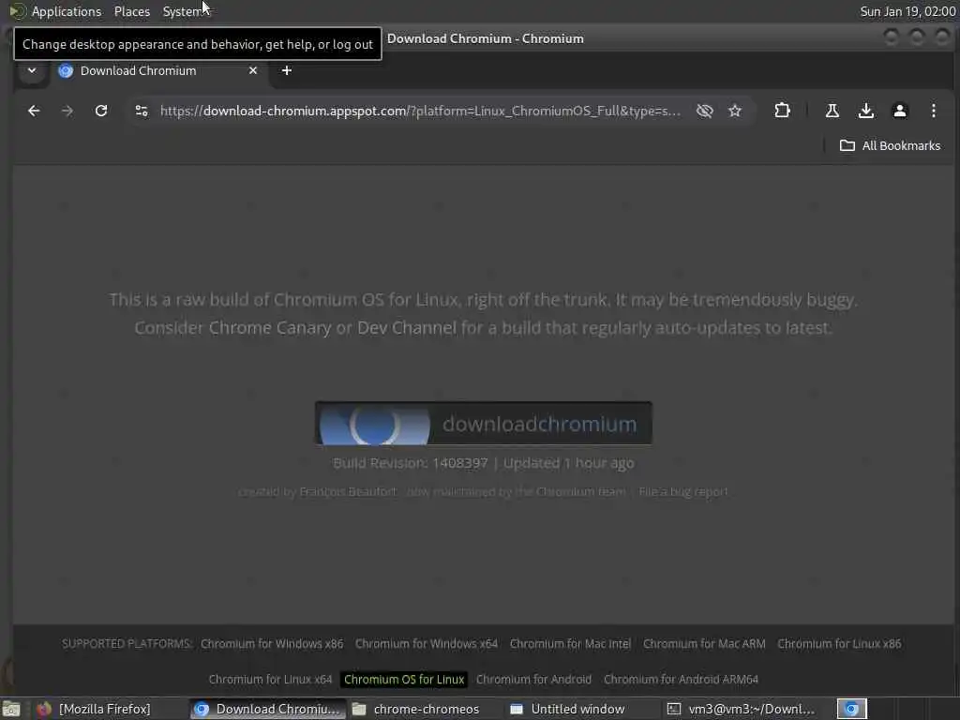The image size is (960, 720).
Task: Select Chromium for Windows x86 platform
Action: [272, 643]
